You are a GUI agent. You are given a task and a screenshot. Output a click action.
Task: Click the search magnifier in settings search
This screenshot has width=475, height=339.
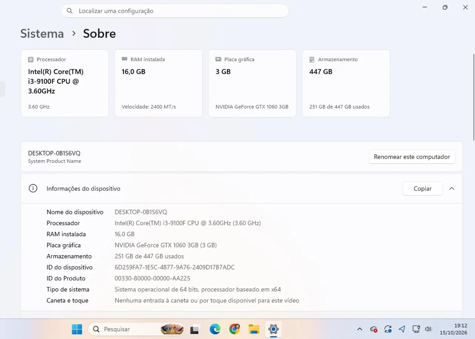pyautogui.click(x=69, y=11)
